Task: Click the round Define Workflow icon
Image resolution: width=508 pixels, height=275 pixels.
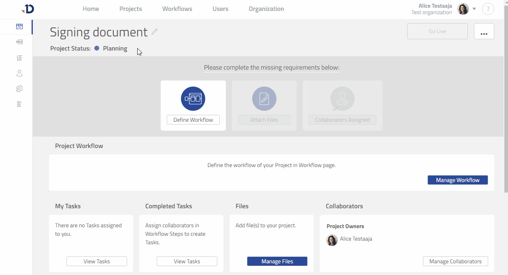Action: [193, 98]
